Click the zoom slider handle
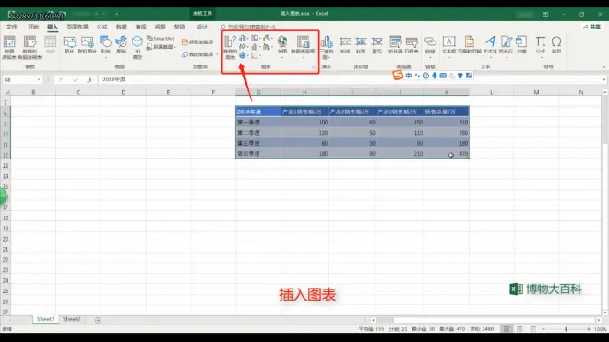609x342 pixels. (566, 329)
